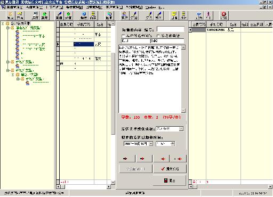Click the contact icon on the tree row ending 下少

[18, 36]
